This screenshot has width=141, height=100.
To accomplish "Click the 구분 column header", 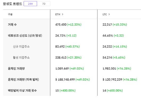I will 10,14.
